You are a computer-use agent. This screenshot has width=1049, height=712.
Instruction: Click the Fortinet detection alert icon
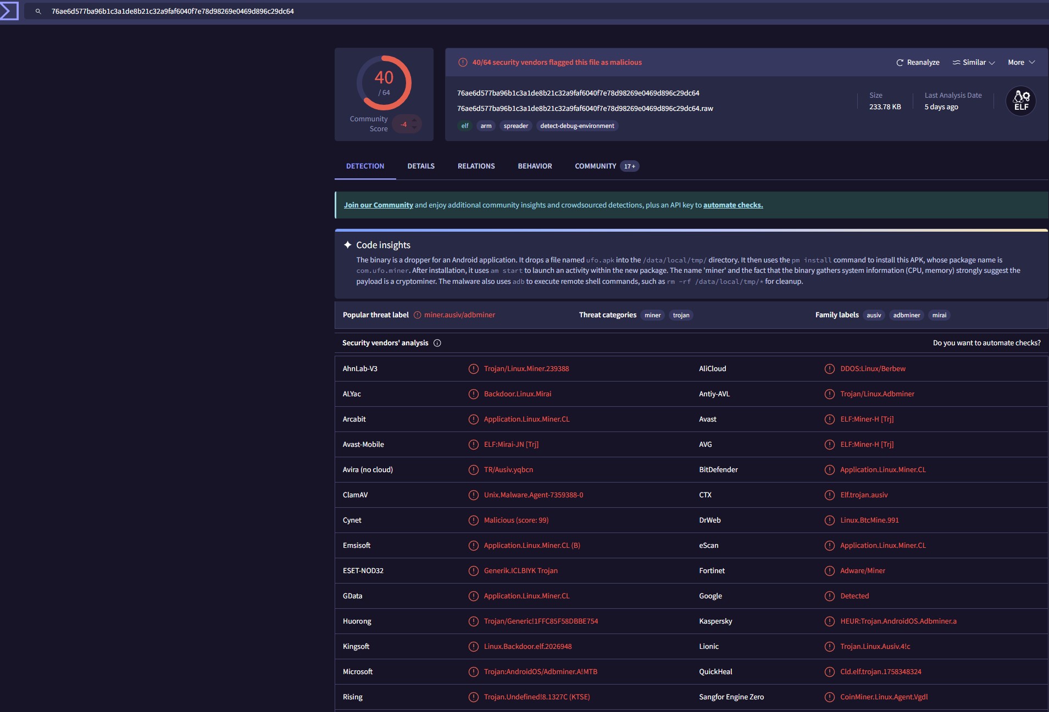(830, 571)
